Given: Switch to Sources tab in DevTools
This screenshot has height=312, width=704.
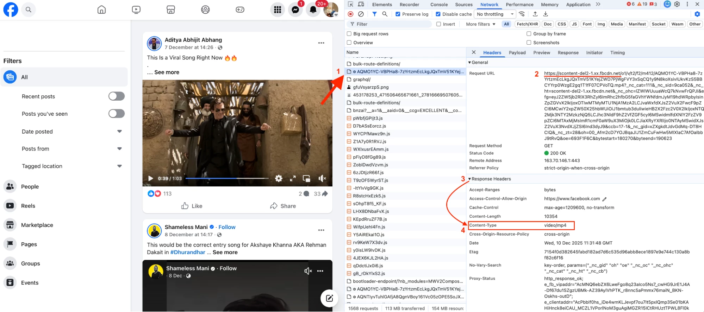Looking at the screenshot, I should coord(463,5).
